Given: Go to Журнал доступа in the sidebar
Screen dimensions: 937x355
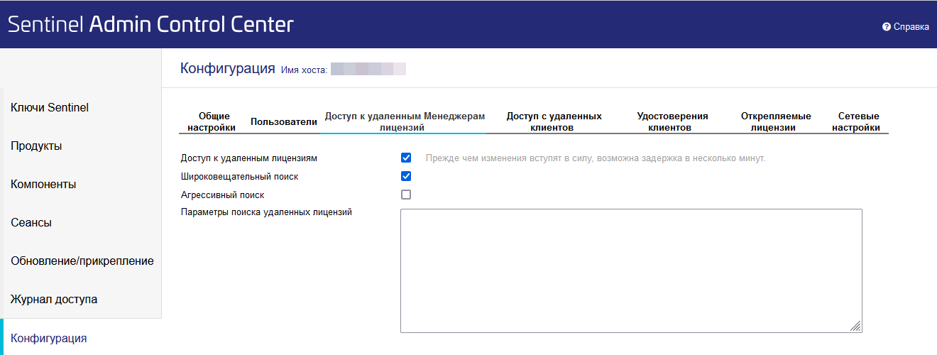Looking at the screenshot, I should [54, 300].
